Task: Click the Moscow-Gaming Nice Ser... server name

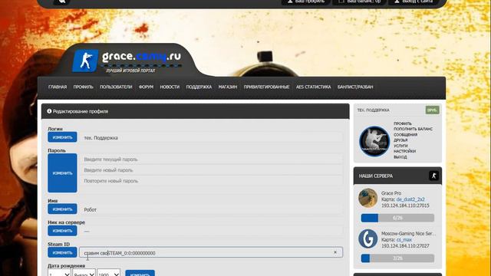Action: pos(408,233)
